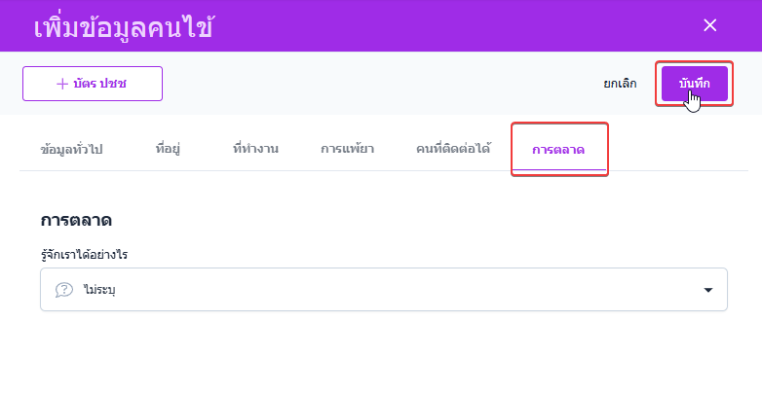Image resolution: width=762 pixels, height=393 pixels.
Task: Close the เพิ่มข้อมูลคนไข้ dialog with X
Action: [710, 25]
